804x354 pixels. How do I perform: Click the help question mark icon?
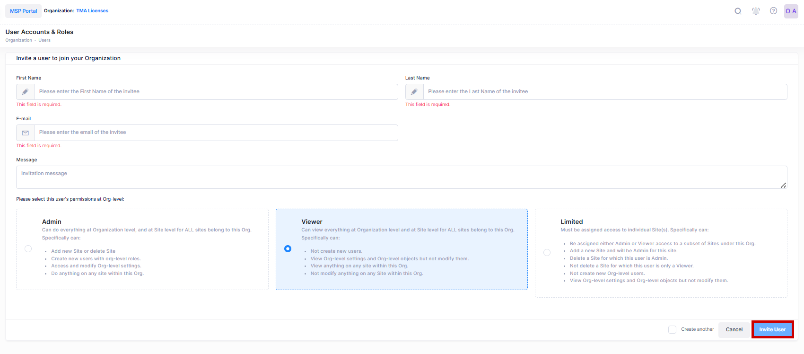pyautogui.click(x=773, y=11)
